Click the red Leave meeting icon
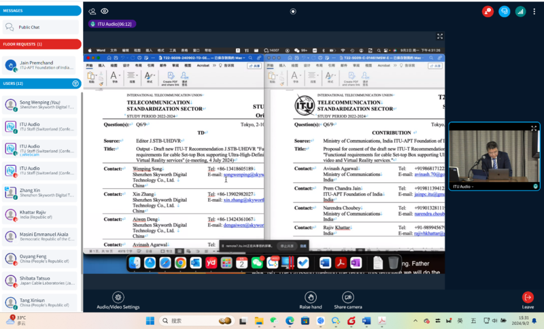Viewport: 544px width, 329px height. click(x=528, y=297)
